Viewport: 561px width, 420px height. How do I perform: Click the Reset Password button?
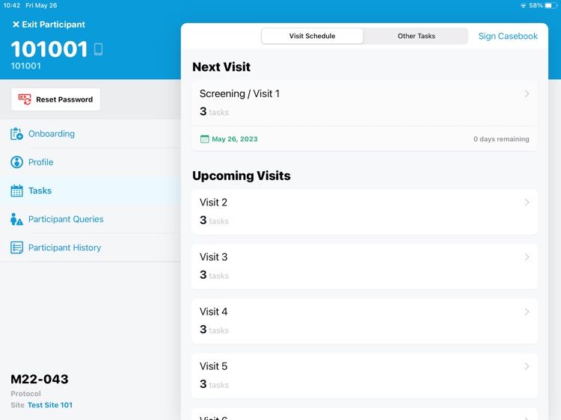click(x=56, y=99)
